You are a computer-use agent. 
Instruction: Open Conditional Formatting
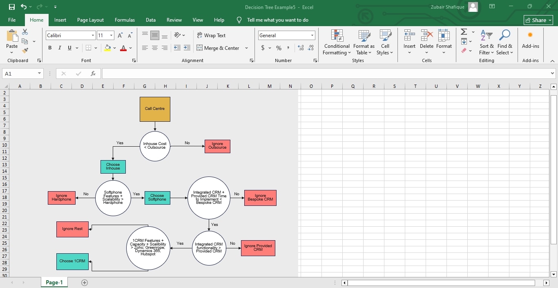[336, 42]
